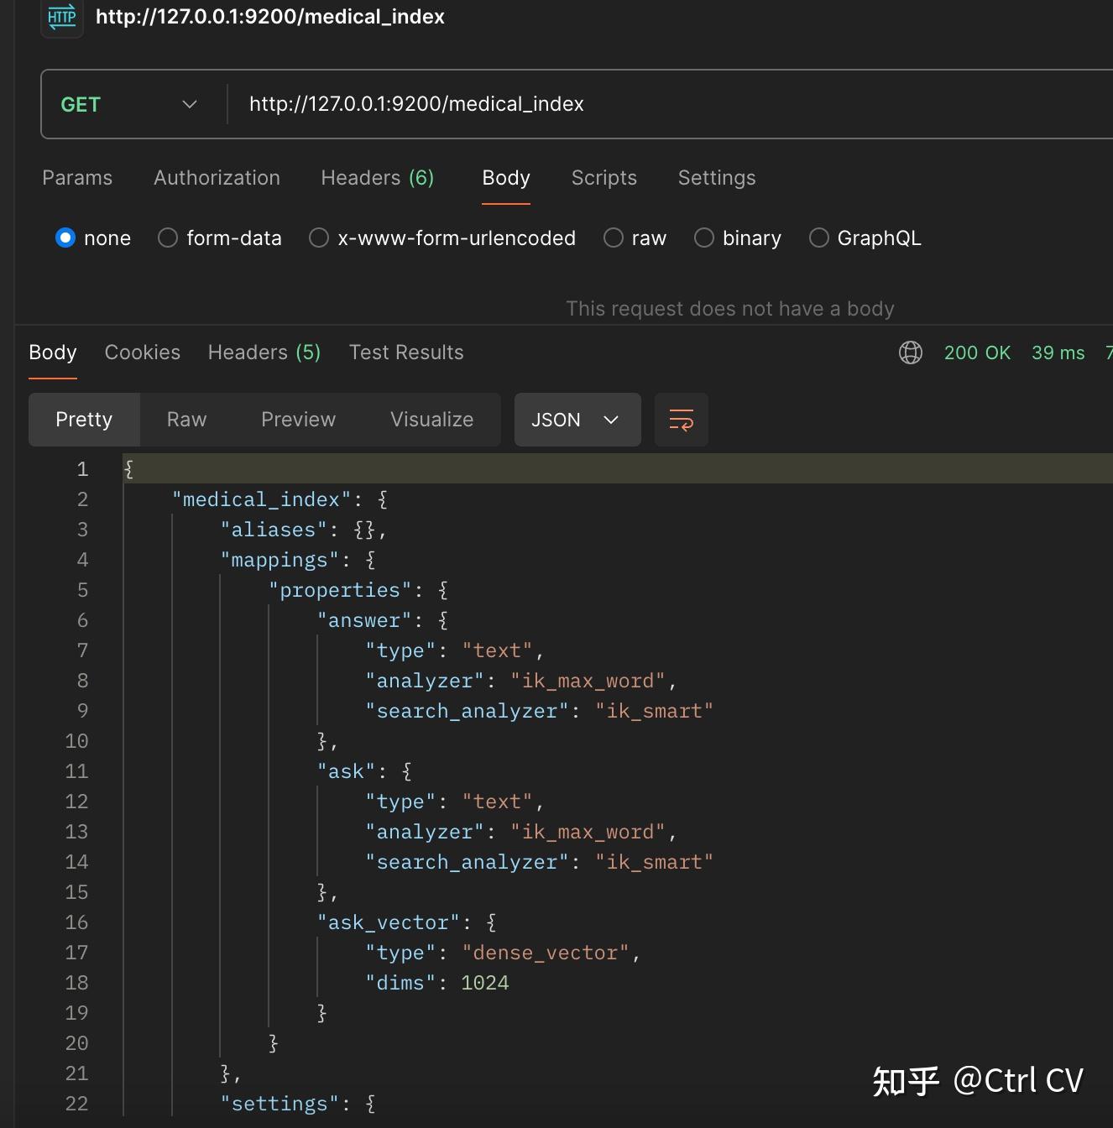Select the none body radio button
1113x1128 pixels.
point(65,238)
